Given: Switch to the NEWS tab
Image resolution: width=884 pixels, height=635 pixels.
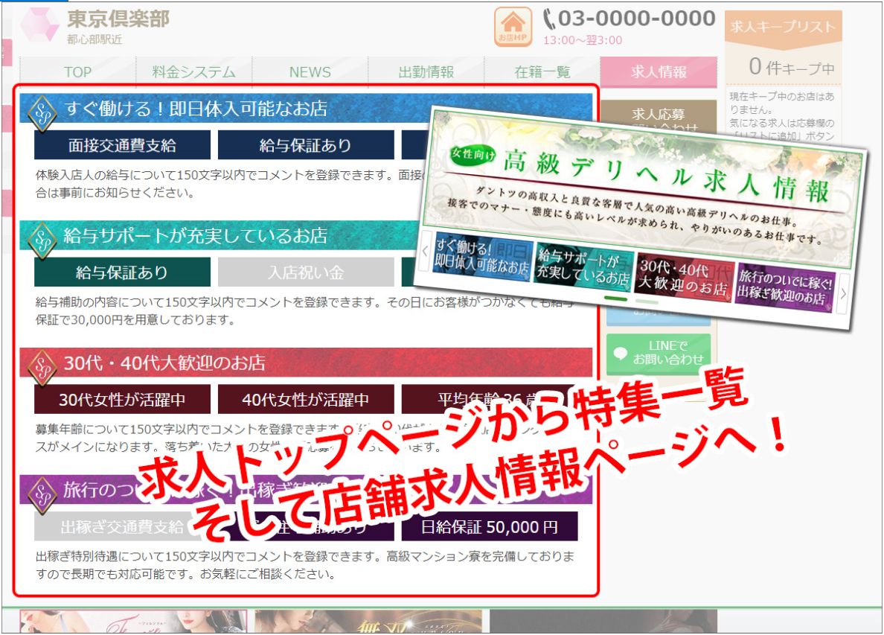Looking at the screenshot, I should tap(310, 72).
